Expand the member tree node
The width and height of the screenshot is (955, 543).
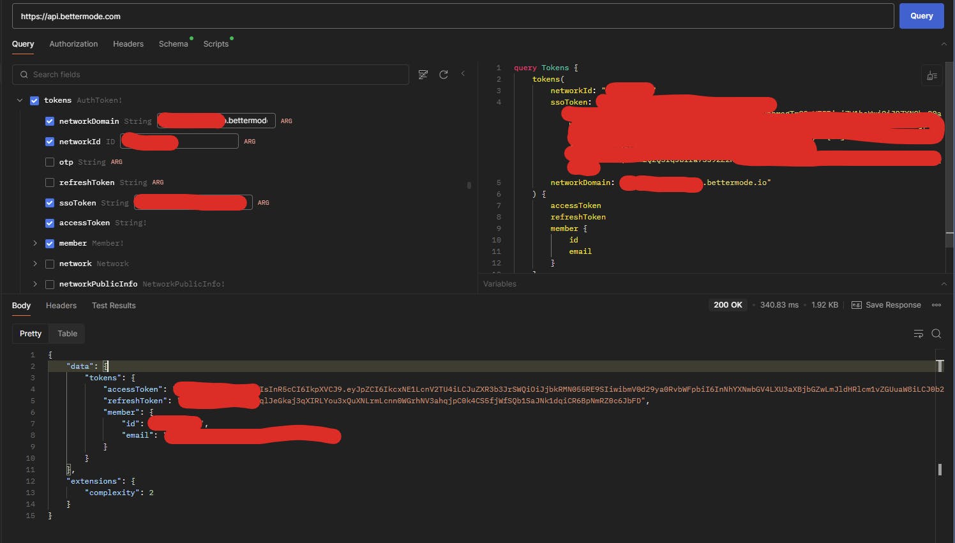click(x=35, y=243)
